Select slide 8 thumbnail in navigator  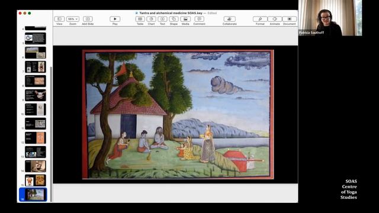coord(36,81)
